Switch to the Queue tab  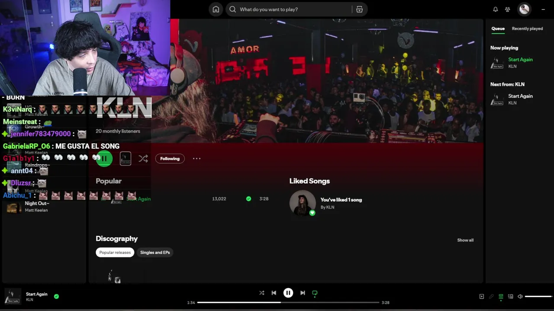pyautogui.click(x=498, y=29)
